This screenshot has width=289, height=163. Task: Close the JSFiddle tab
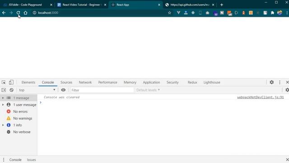pyautogui.click(x=51, y=5)
